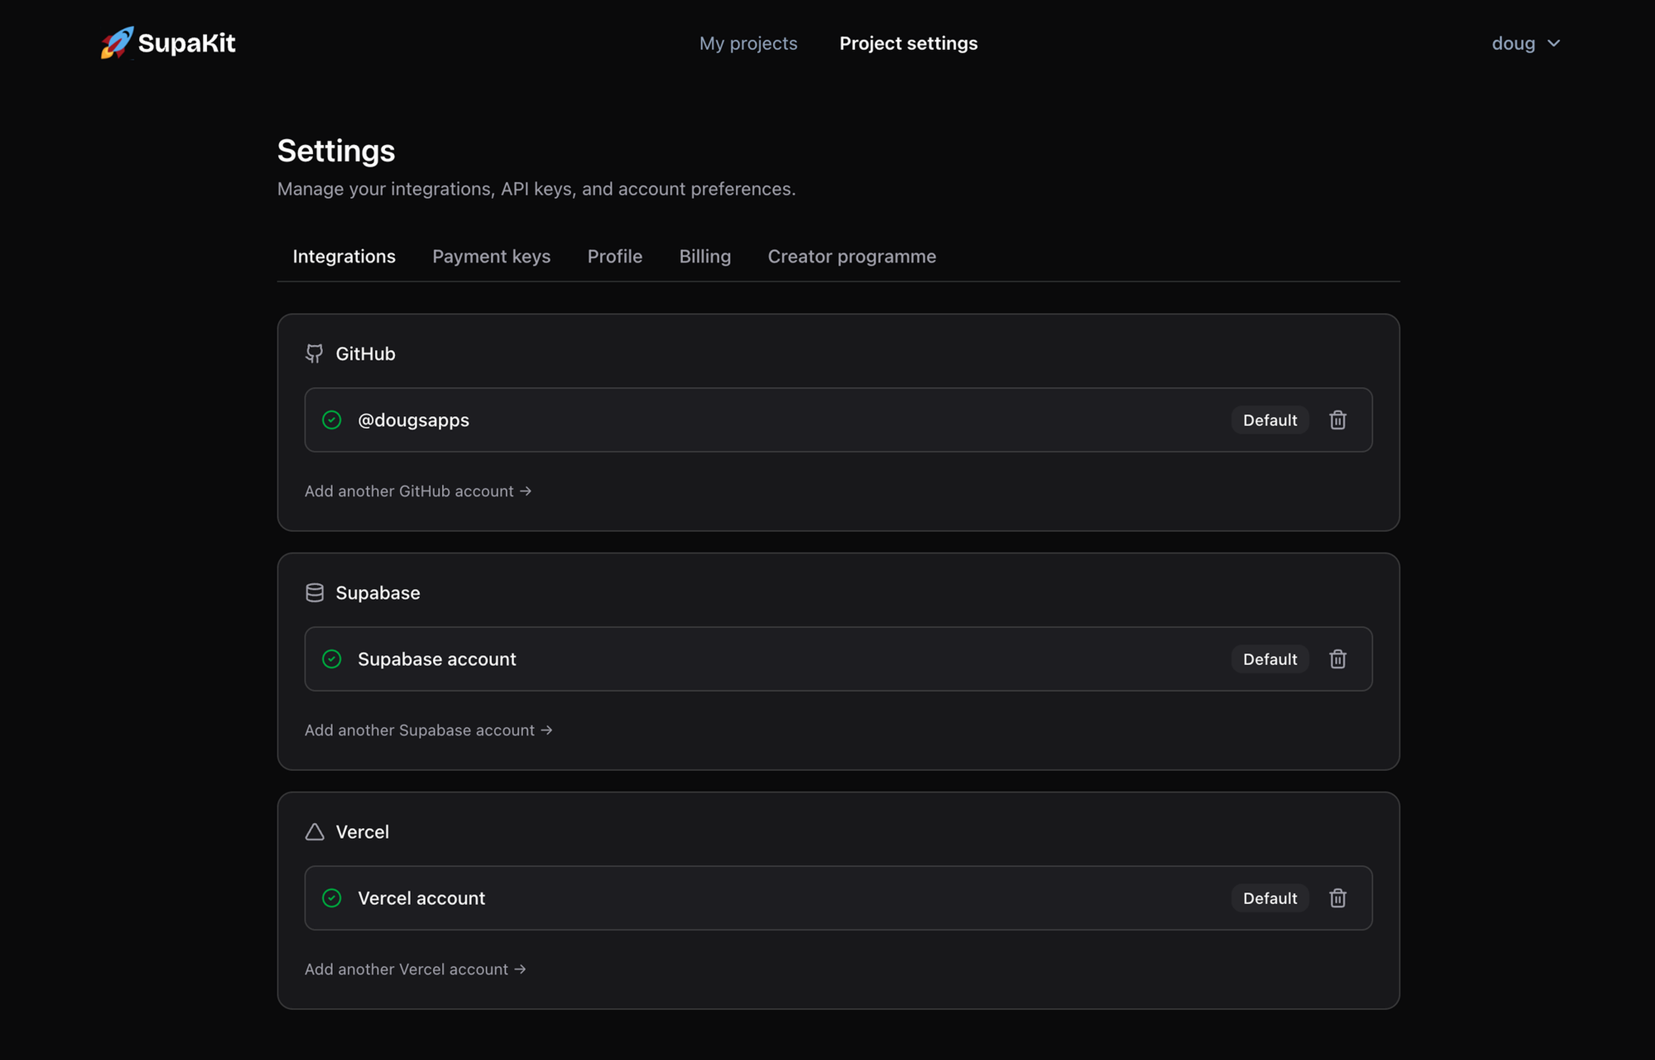Open the Payment keys tab
1655x1060 pixels.
(x=492, y=256)
